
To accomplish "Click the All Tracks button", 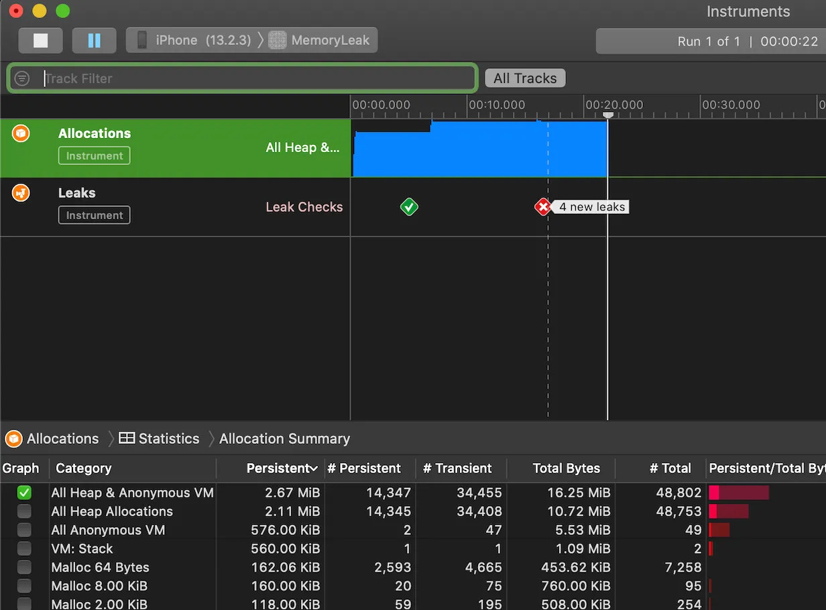I will point(525,78).
